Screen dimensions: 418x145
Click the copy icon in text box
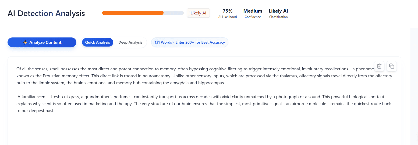click(392, 66)
